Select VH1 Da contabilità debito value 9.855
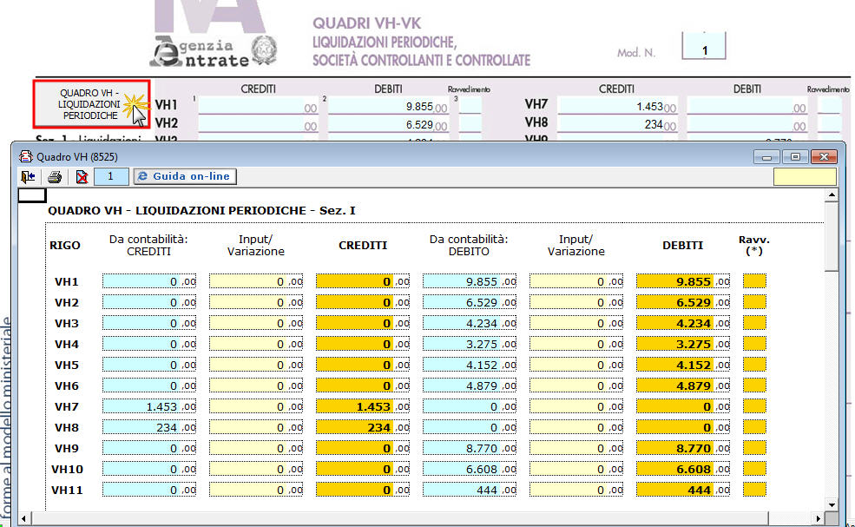 [469, 281]
